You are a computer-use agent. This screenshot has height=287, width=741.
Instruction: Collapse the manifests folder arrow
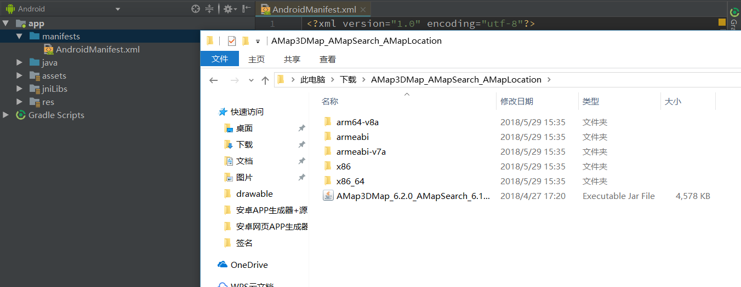(19, 37)
